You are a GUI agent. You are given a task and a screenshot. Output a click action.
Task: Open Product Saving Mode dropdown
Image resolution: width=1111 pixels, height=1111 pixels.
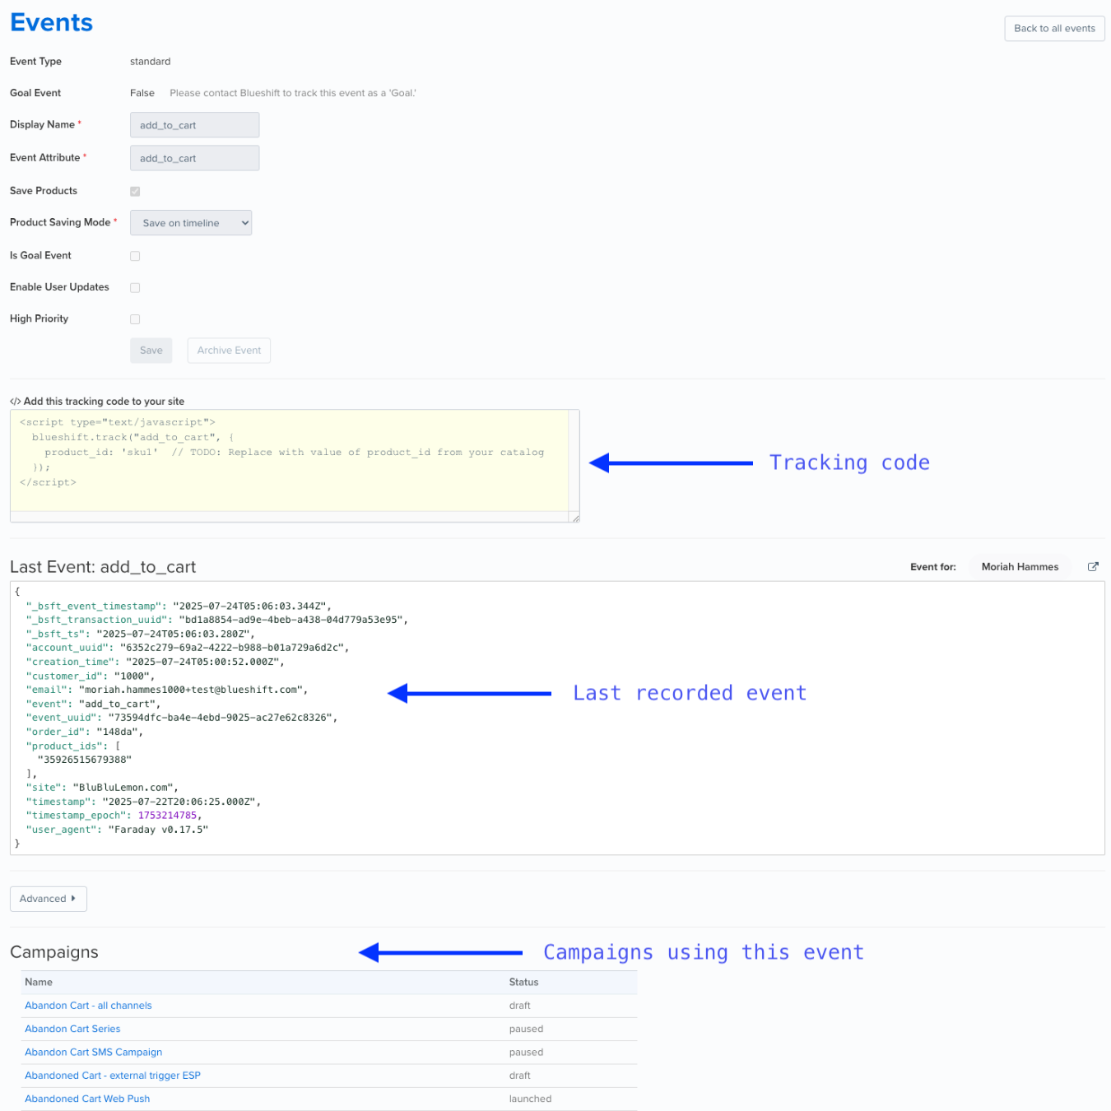click(x=191, y=223)
